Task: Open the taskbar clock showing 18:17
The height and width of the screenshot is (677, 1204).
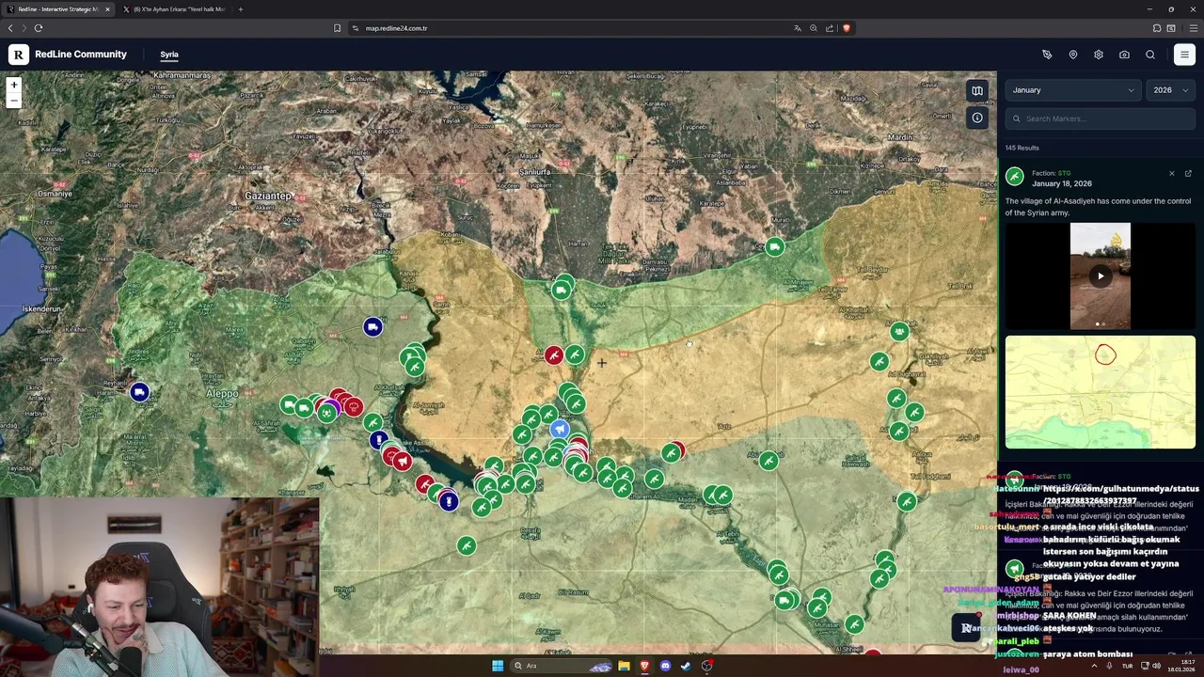Action: pos(1180,666)
